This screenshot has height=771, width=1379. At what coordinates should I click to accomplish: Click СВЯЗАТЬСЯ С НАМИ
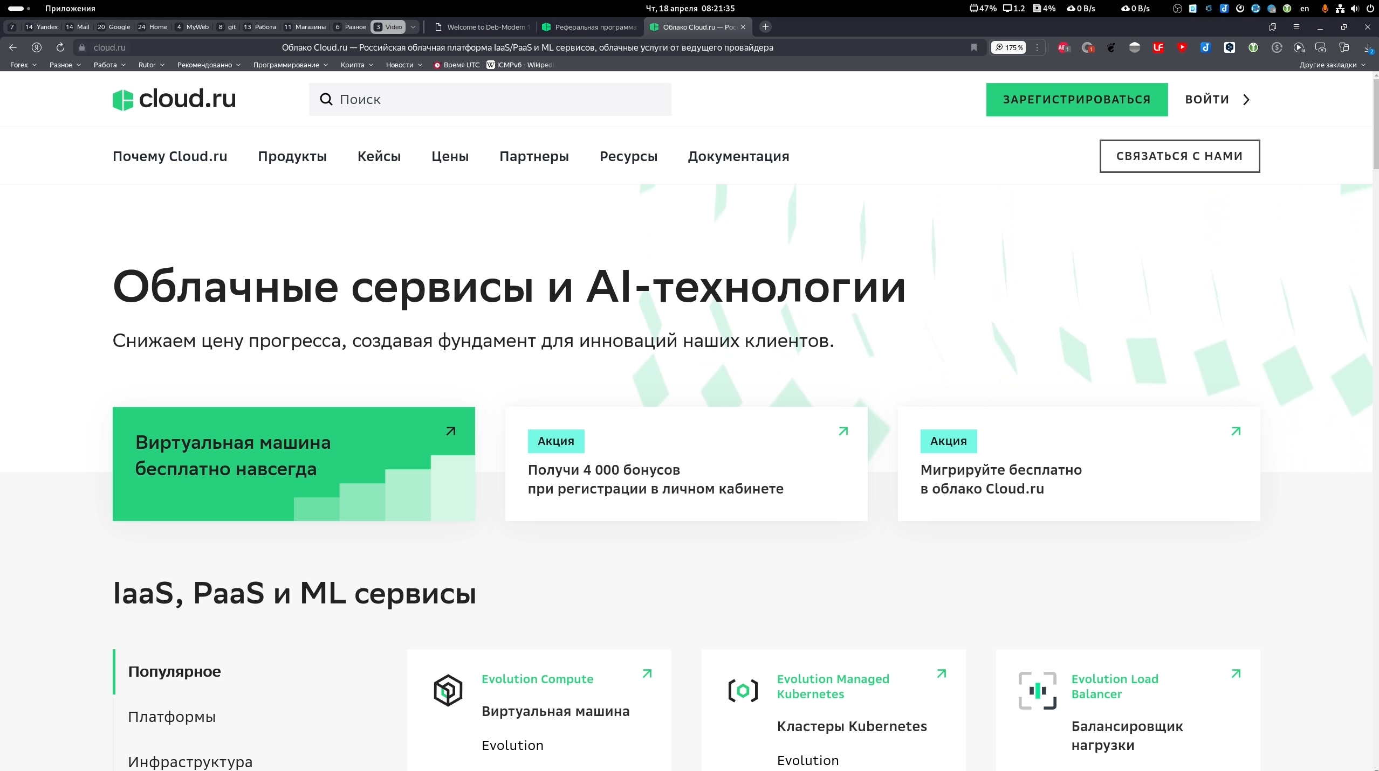tap(1179, 156)
